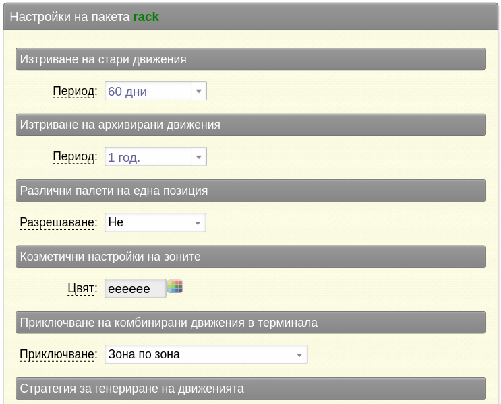Image resolution: width=501 pixels, height=404 pixels.
Task: Click the green rack package link
Action: click(146, 17)
